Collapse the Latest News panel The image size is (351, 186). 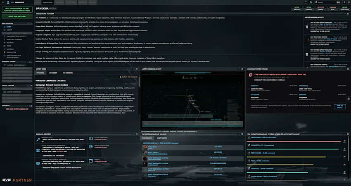click(x=134, y=69)
